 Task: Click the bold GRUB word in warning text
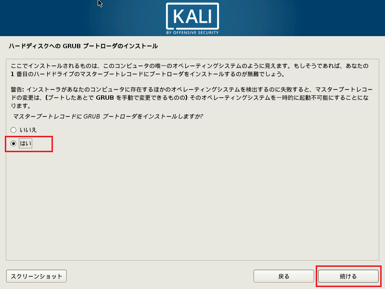(105, 98)
